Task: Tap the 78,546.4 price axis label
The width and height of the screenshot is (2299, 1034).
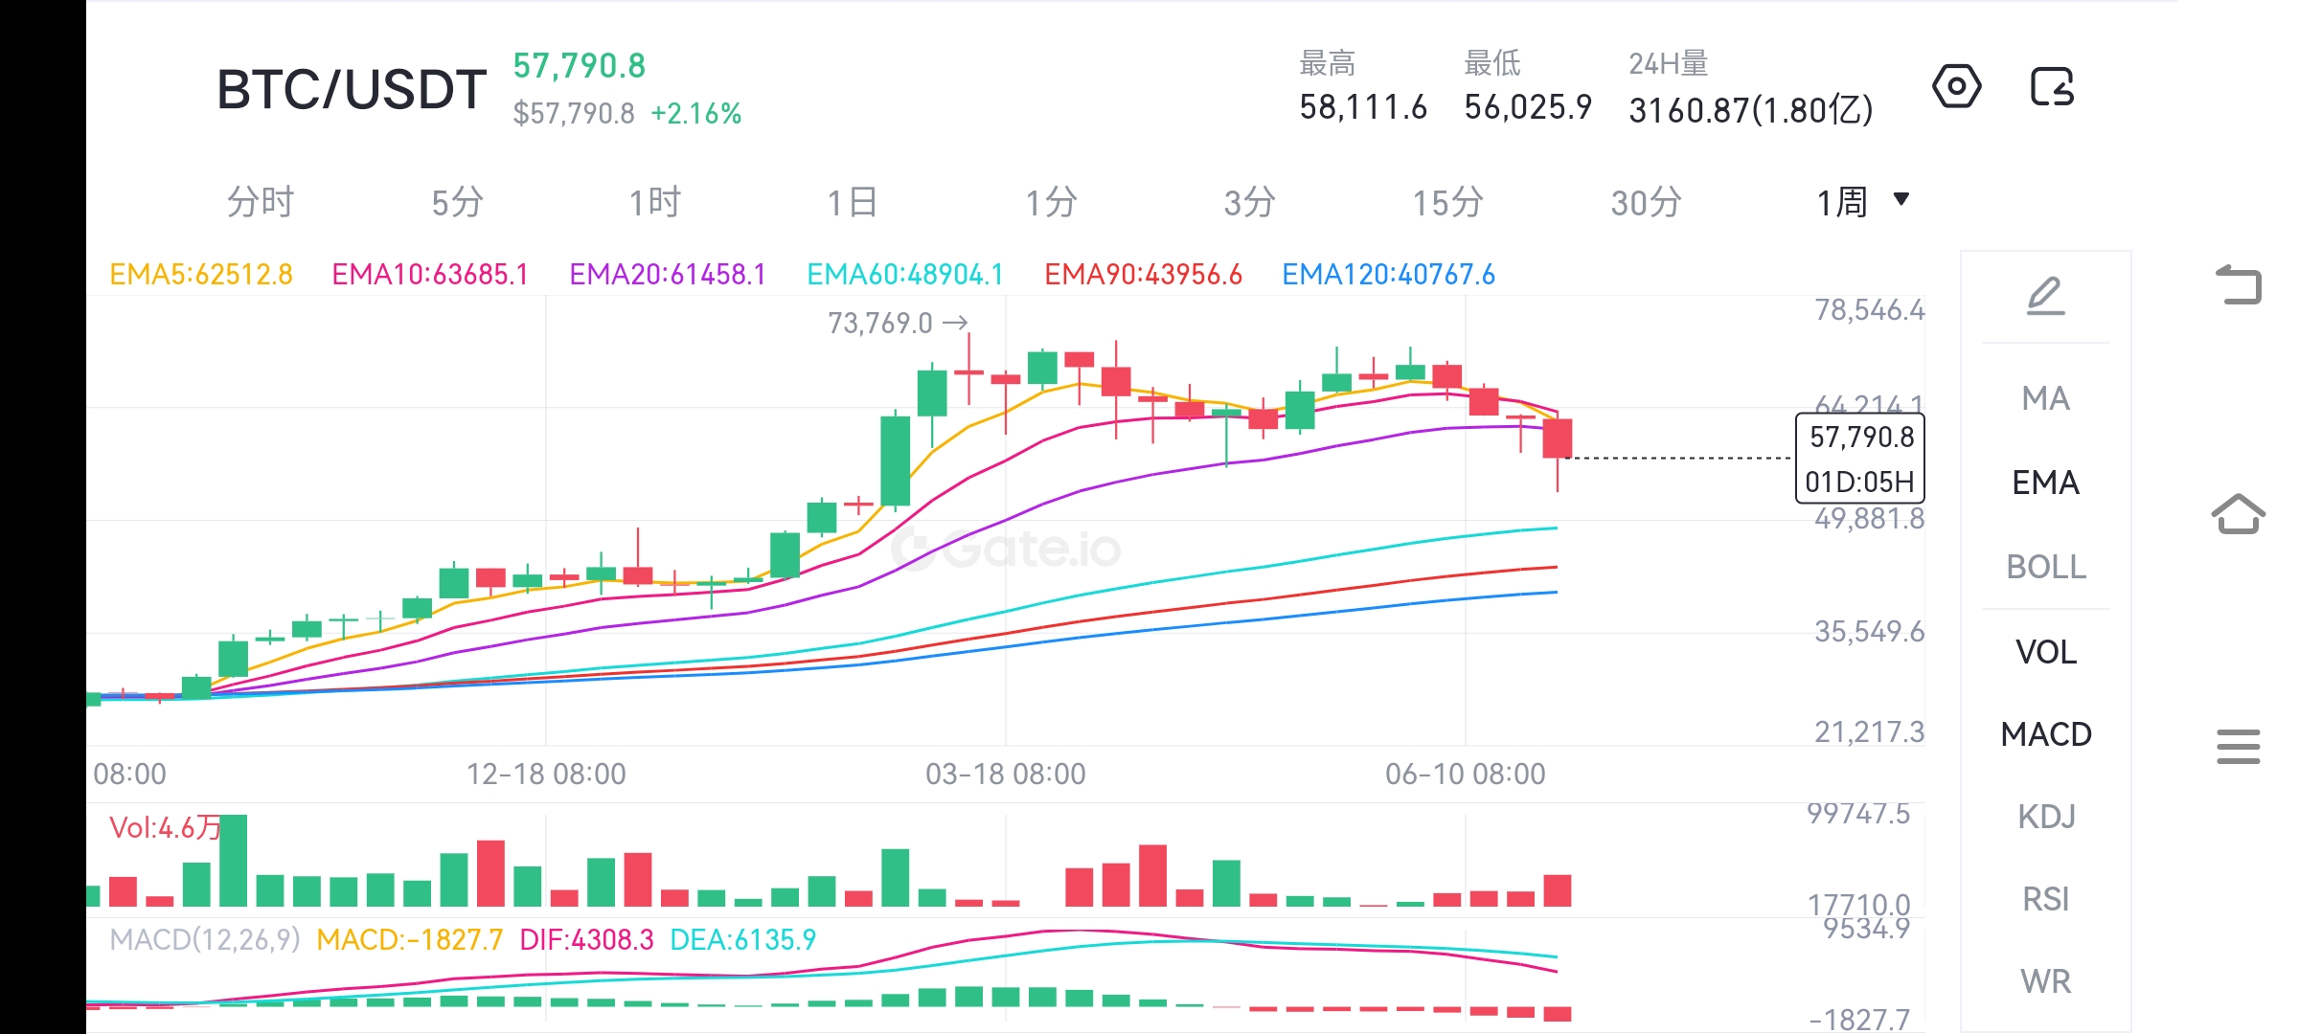Action: (1869, 310)
